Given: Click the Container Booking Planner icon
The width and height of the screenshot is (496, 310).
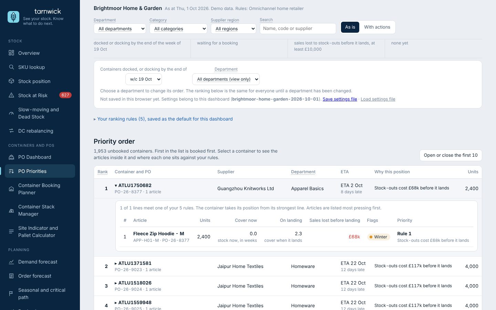Looking at the screenshot, I should click(x=11, y=189).
